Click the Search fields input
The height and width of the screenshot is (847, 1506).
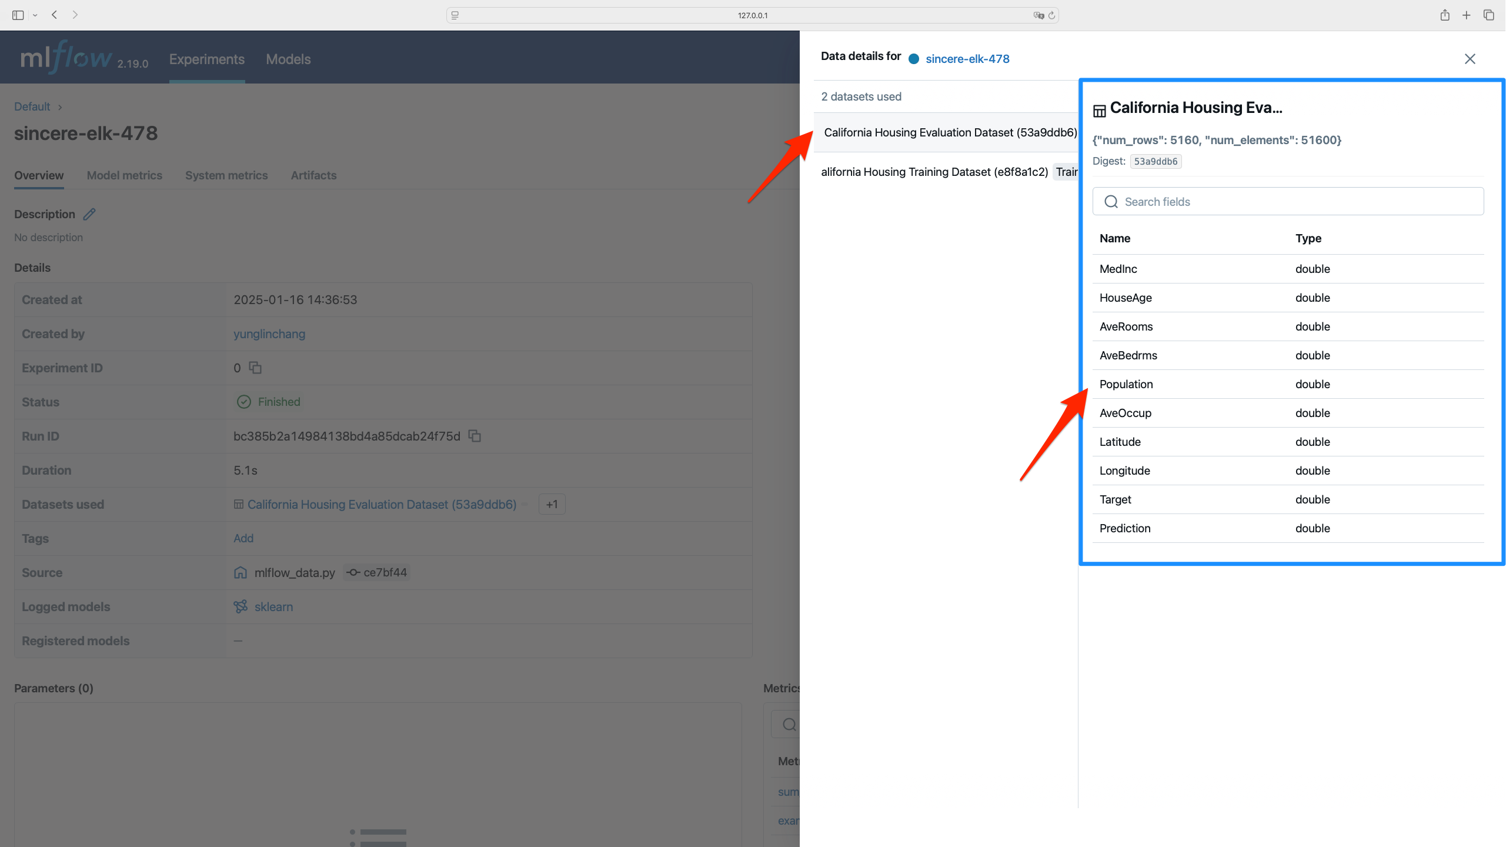click(1288, 202)
